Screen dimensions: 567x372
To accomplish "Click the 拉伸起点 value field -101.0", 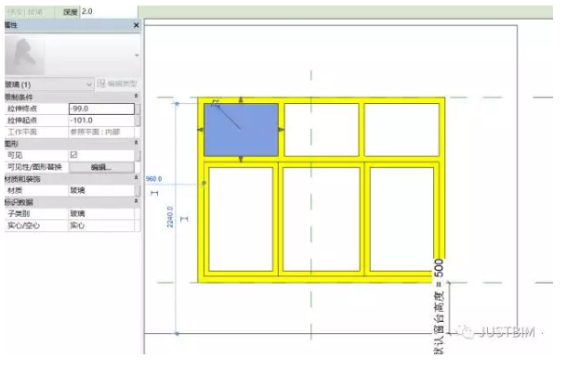I will [x=101, y=121].
